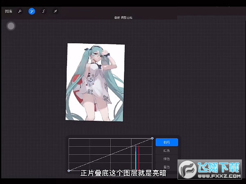Tap the anime character artwork canvas
Viewport: 246px width, 184px height.
(95, 82)
